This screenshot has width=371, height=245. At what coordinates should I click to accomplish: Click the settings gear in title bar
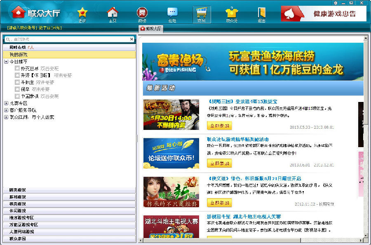[336, 3]
